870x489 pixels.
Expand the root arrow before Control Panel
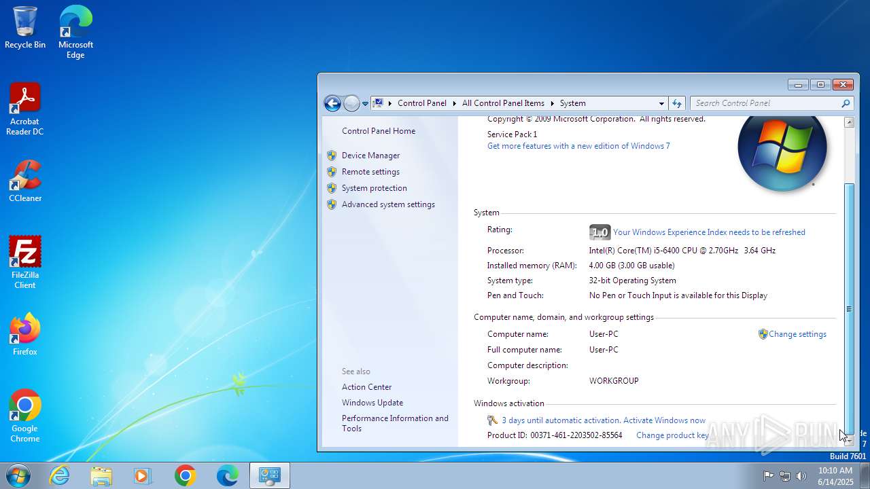point(390,103)
